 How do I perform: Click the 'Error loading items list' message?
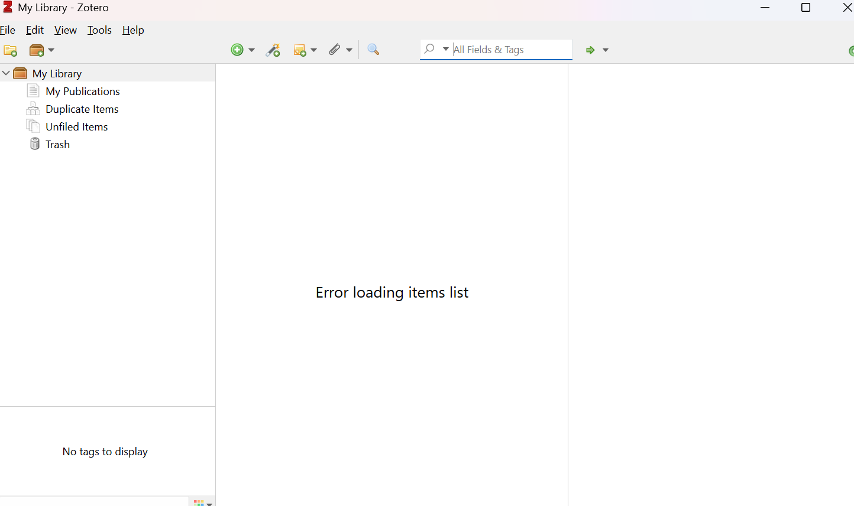pos(392,292)
